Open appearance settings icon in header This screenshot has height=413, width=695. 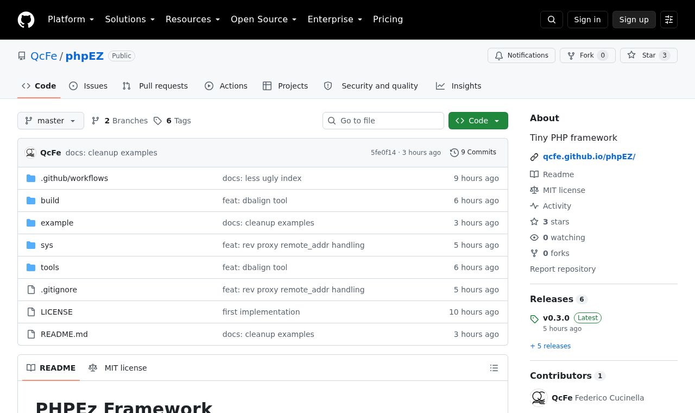click(x=669, y=20)
